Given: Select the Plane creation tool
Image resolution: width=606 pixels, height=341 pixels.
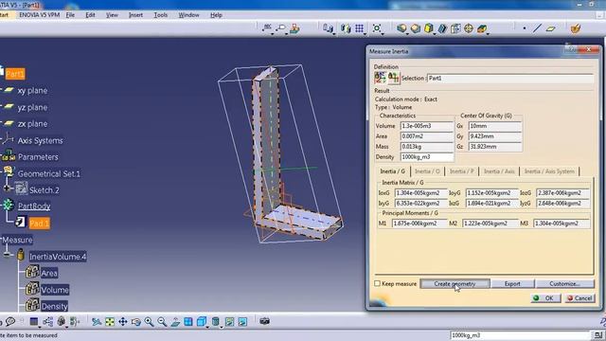Looking at the screenshot, I should pyautogui.click(x=551, y=28).
